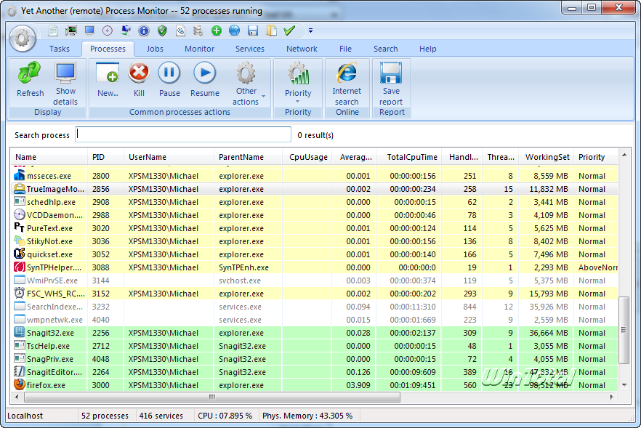Viewport: 641px width, 428px height.
Task: Sort by the Name column header
Action: (49, 157)
